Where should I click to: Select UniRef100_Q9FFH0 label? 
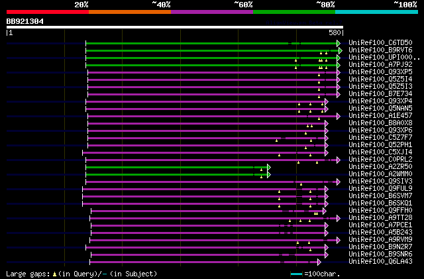[380, 211]
